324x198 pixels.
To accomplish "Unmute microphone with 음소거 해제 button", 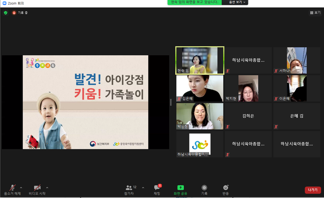I will point(12,190).
